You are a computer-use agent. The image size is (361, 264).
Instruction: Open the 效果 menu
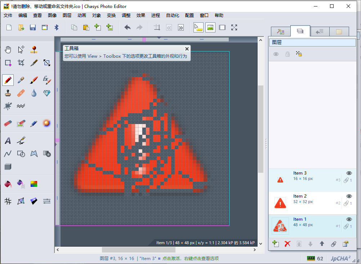[x=141, y=15]
